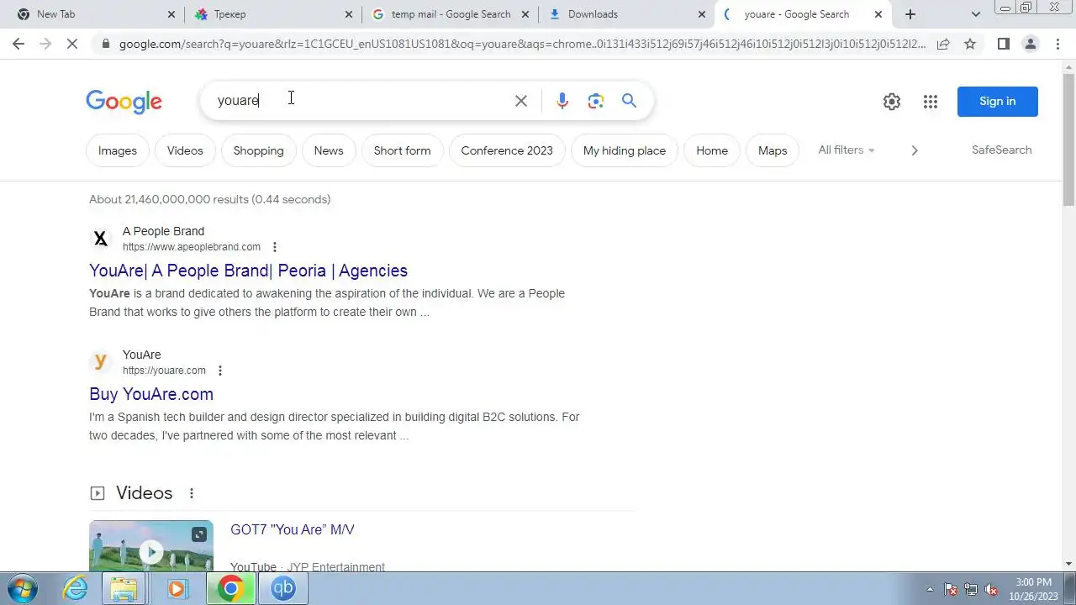Close the New Tab tab
This screenshot has height=605, width=1076.
pos(171,14)
